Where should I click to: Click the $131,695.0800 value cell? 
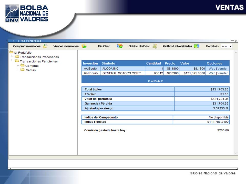pyautogui.click(x=192, y=73)
